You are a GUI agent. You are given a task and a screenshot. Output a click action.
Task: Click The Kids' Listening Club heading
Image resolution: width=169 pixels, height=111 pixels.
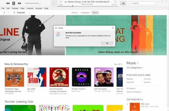coord(19,102)
